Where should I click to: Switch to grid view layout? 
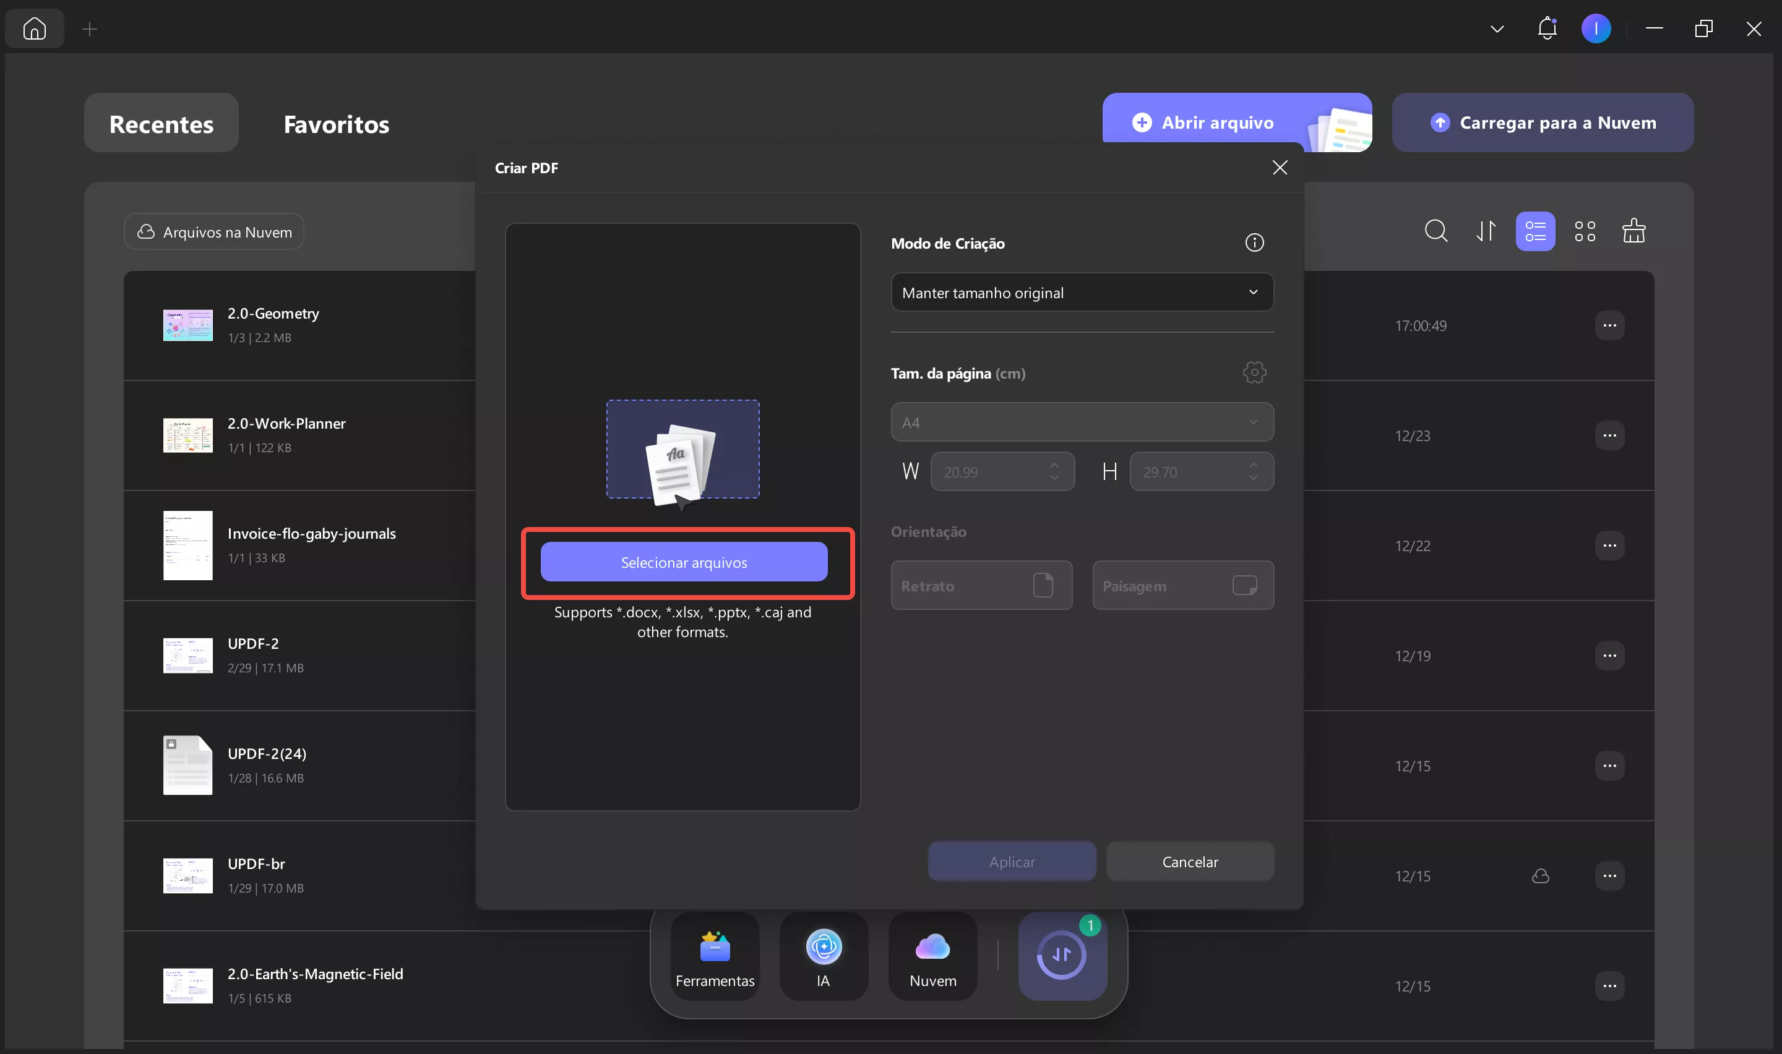click(x=1585, y=231)
